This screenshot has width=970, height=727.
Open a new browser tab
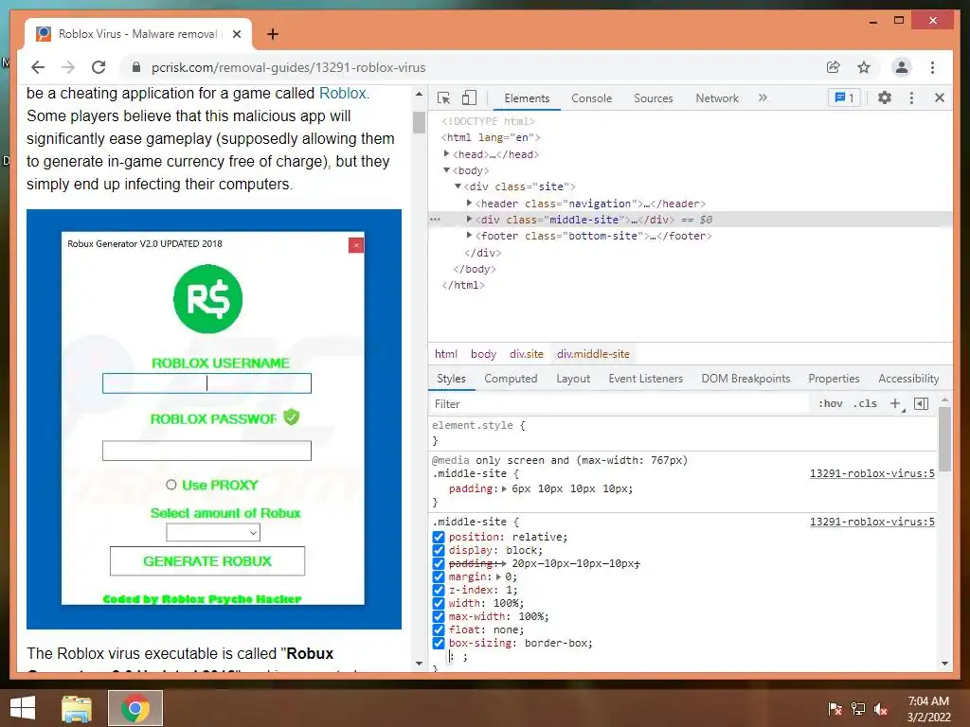tap(273, 34)
